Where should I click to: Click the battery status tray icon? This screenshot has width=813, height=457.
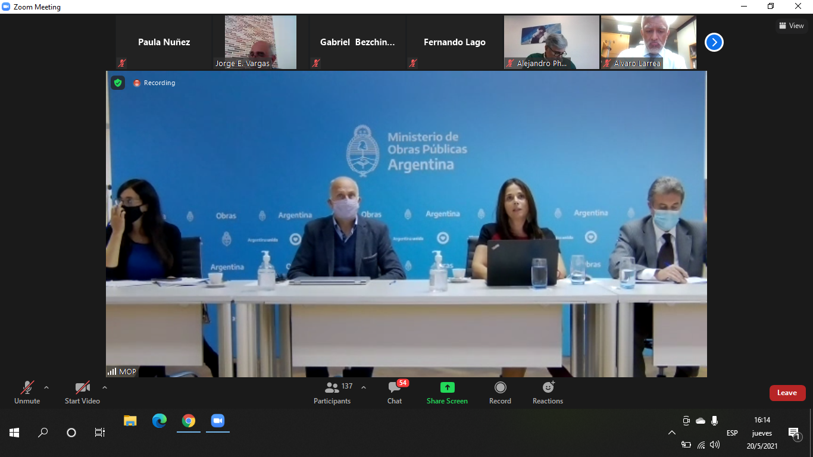[686, 445]
